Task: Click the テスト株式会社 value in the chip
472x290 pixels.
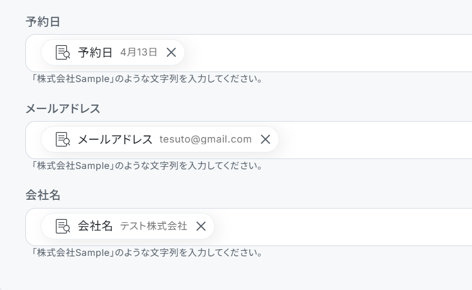Action: click(154, 226)
